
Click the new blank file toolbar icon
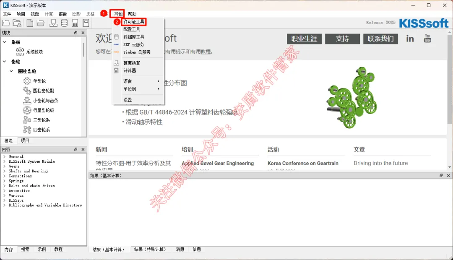[x=29, y=23]
